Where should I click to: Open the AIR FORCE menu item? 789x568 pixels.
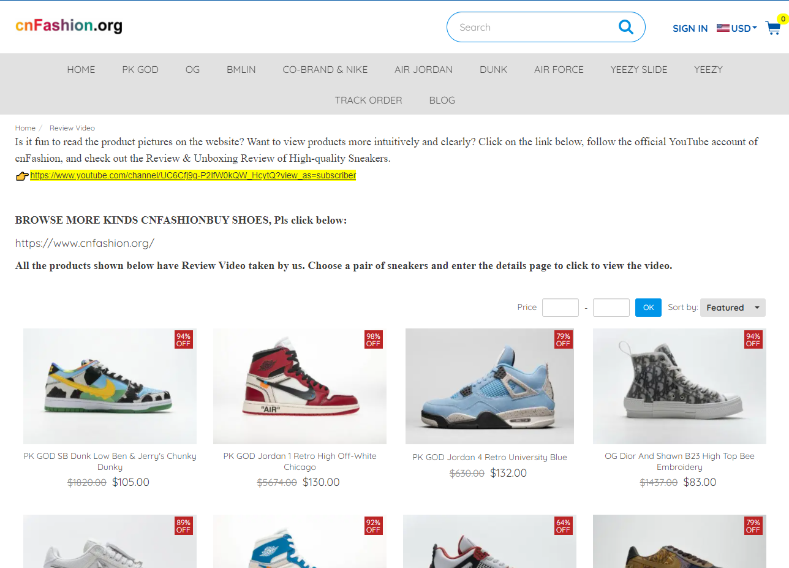coord(559,69)
